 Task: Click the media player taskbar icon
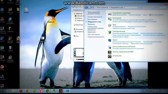coord(7,91)
